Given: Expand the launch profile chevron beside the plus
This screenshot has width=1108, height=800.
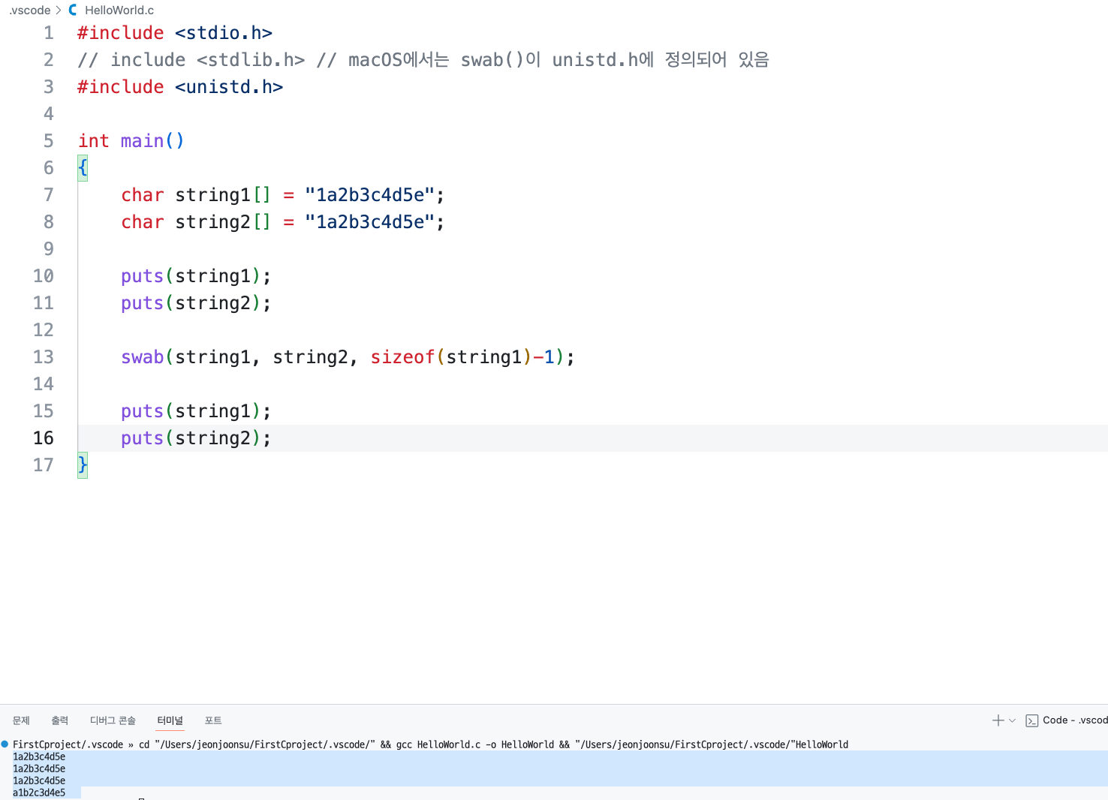Looking at the screenshot, I should [x=1012, y=720].
